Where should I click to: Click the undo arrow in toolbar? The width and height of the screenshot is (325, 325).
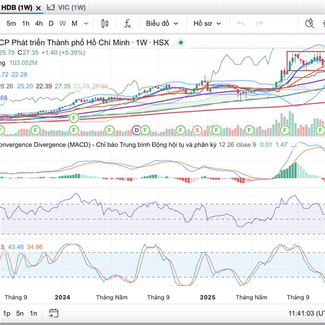click(240, 23)
